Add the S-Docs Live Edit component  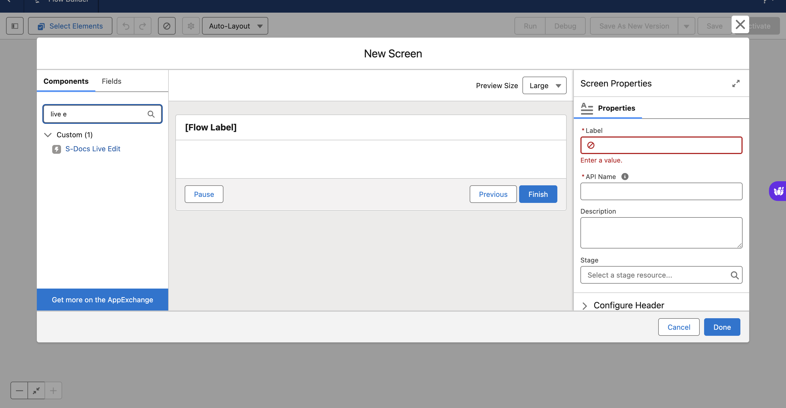(x=93, y=149)
